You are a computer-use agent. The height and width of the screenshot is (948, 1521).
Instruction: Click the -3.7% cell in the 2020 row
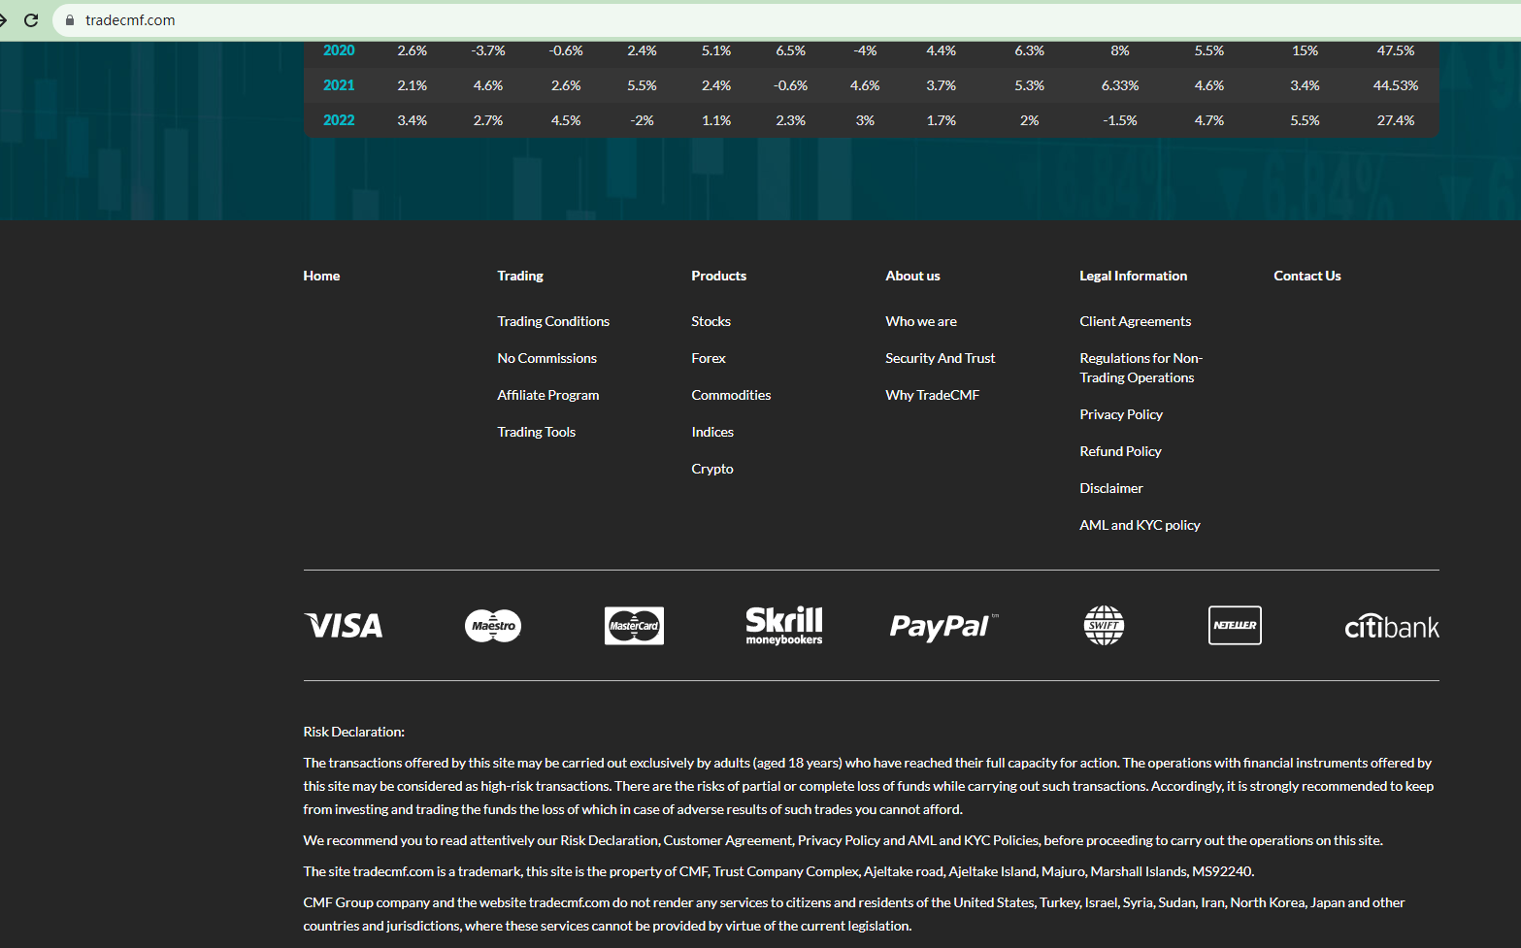tap(488, 50)
